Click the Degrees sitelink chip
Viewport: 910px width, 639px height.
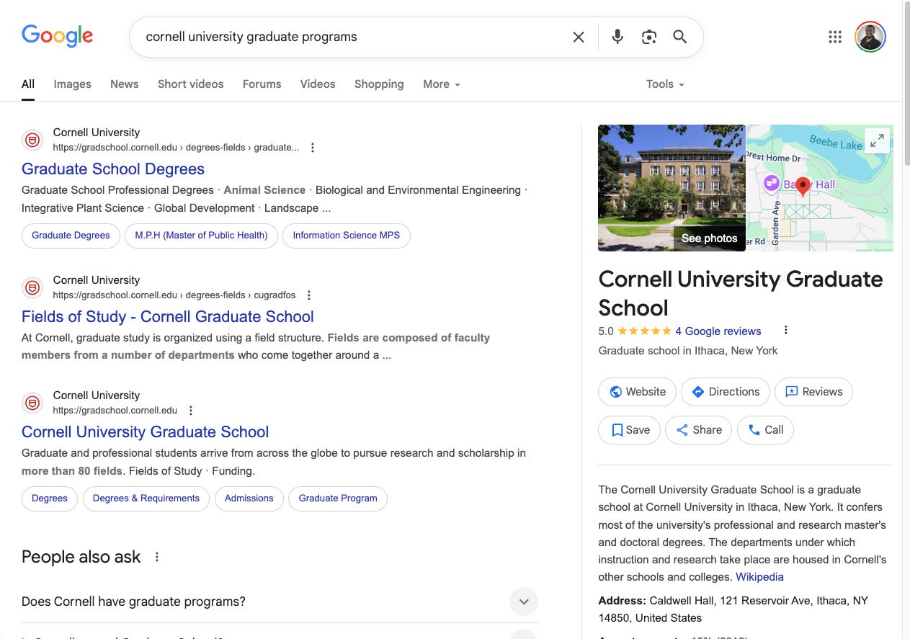(50, 499)
